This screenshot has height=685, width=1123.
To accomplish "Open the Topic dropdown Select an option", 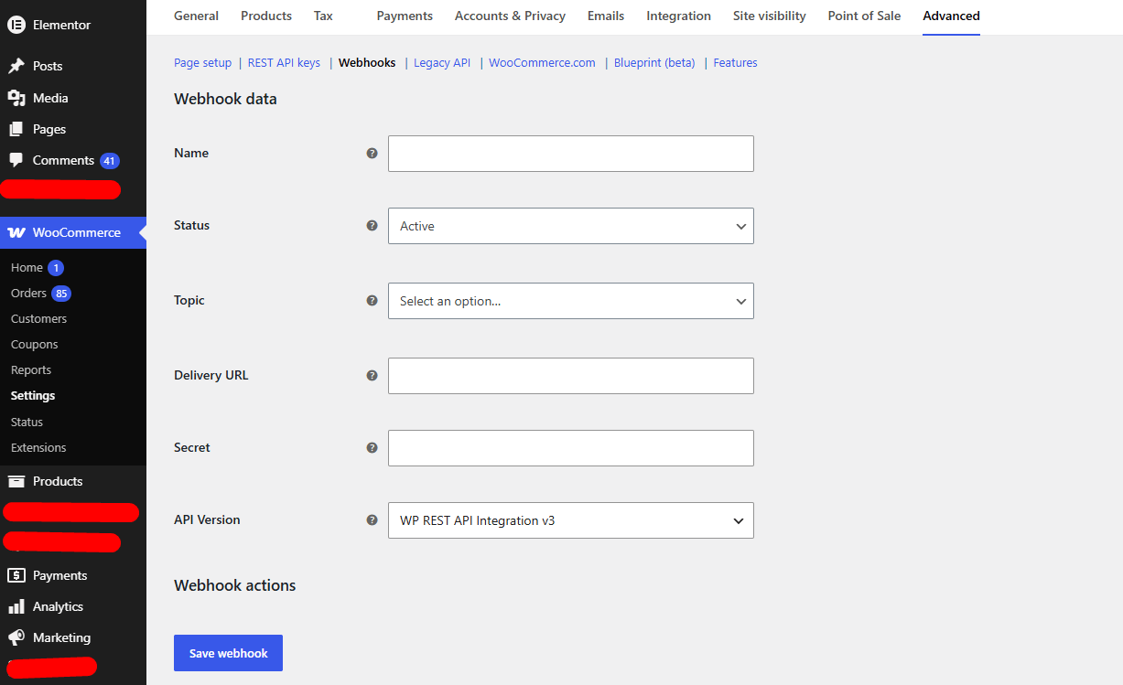I will pyautogui.click(x=571, y=301).
